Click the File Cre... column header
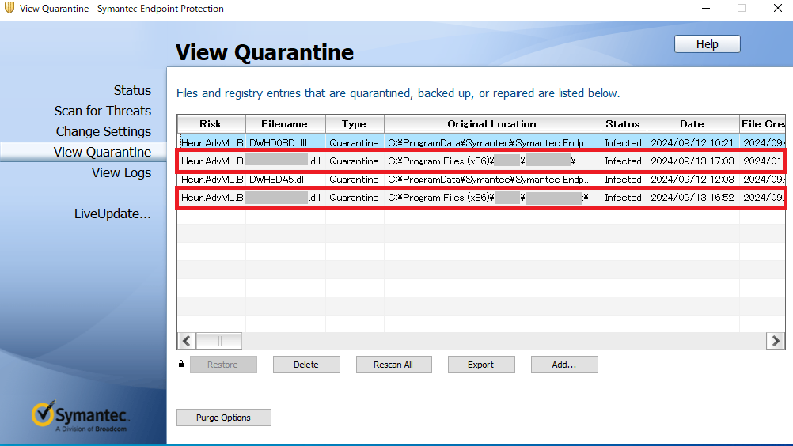This screenshot has height=446, width=793. [x=763, y=124]
